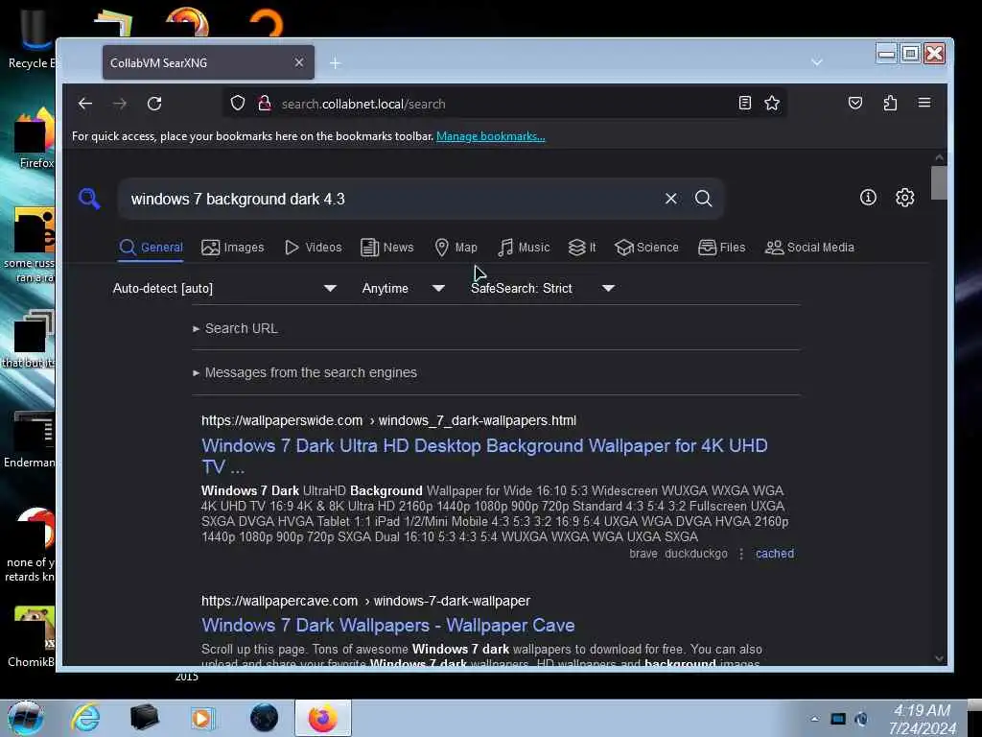
Task: Open Windows Media Player from taskbar
Action: point(202,718)
